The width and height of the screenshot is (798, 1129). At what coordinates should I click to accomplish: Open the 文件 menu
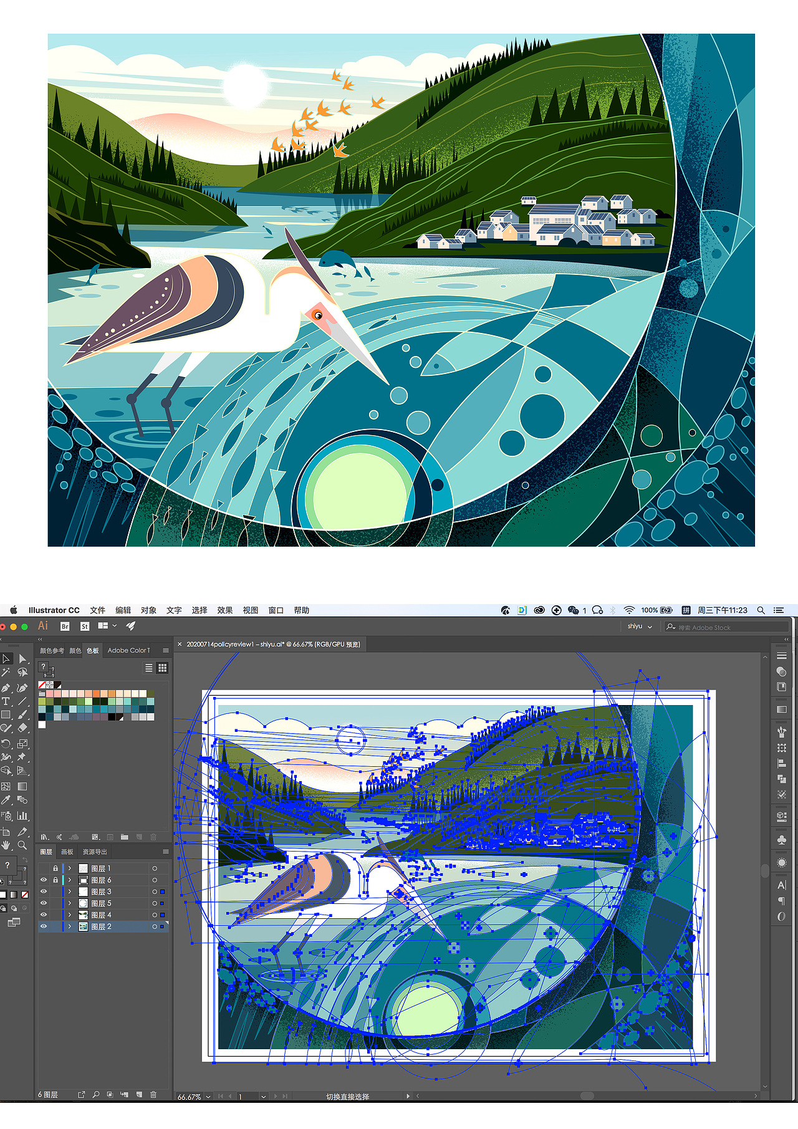[x=98, y=610]
